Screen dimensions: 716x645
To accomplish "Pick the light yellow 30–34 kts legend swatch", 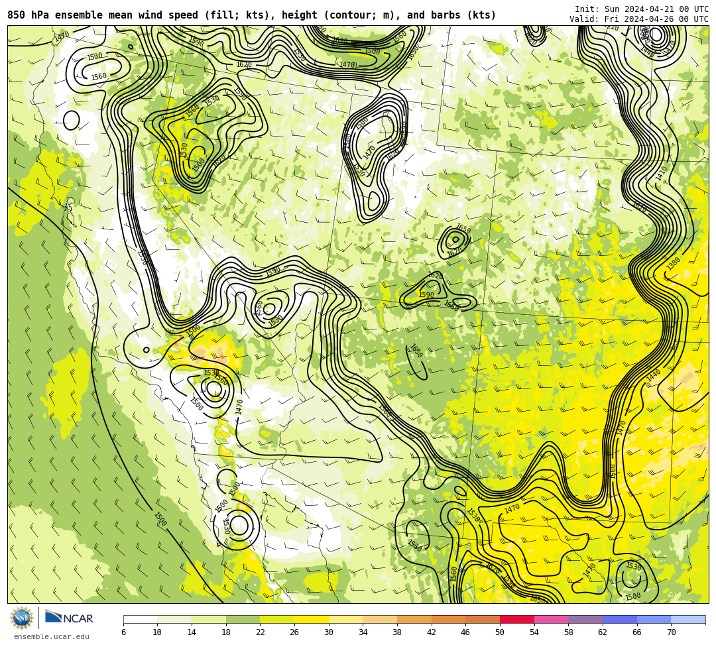I will pyautogui.click(x=345, y=619).
